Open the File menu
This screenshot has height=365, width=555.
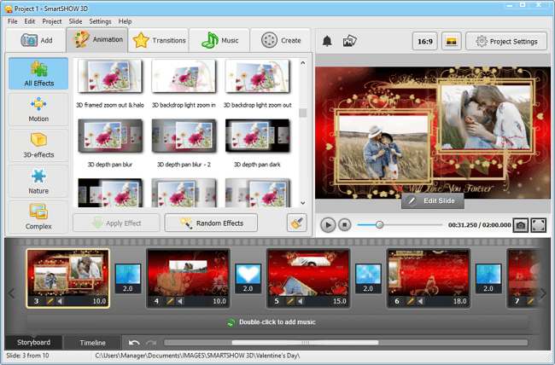tap(13, 21)
